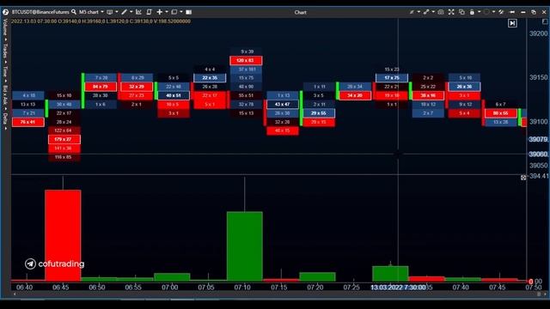This screenshot has width=550, height=309.
Task: Open the indicators chart icon
Action: click(x=138, y=12)
